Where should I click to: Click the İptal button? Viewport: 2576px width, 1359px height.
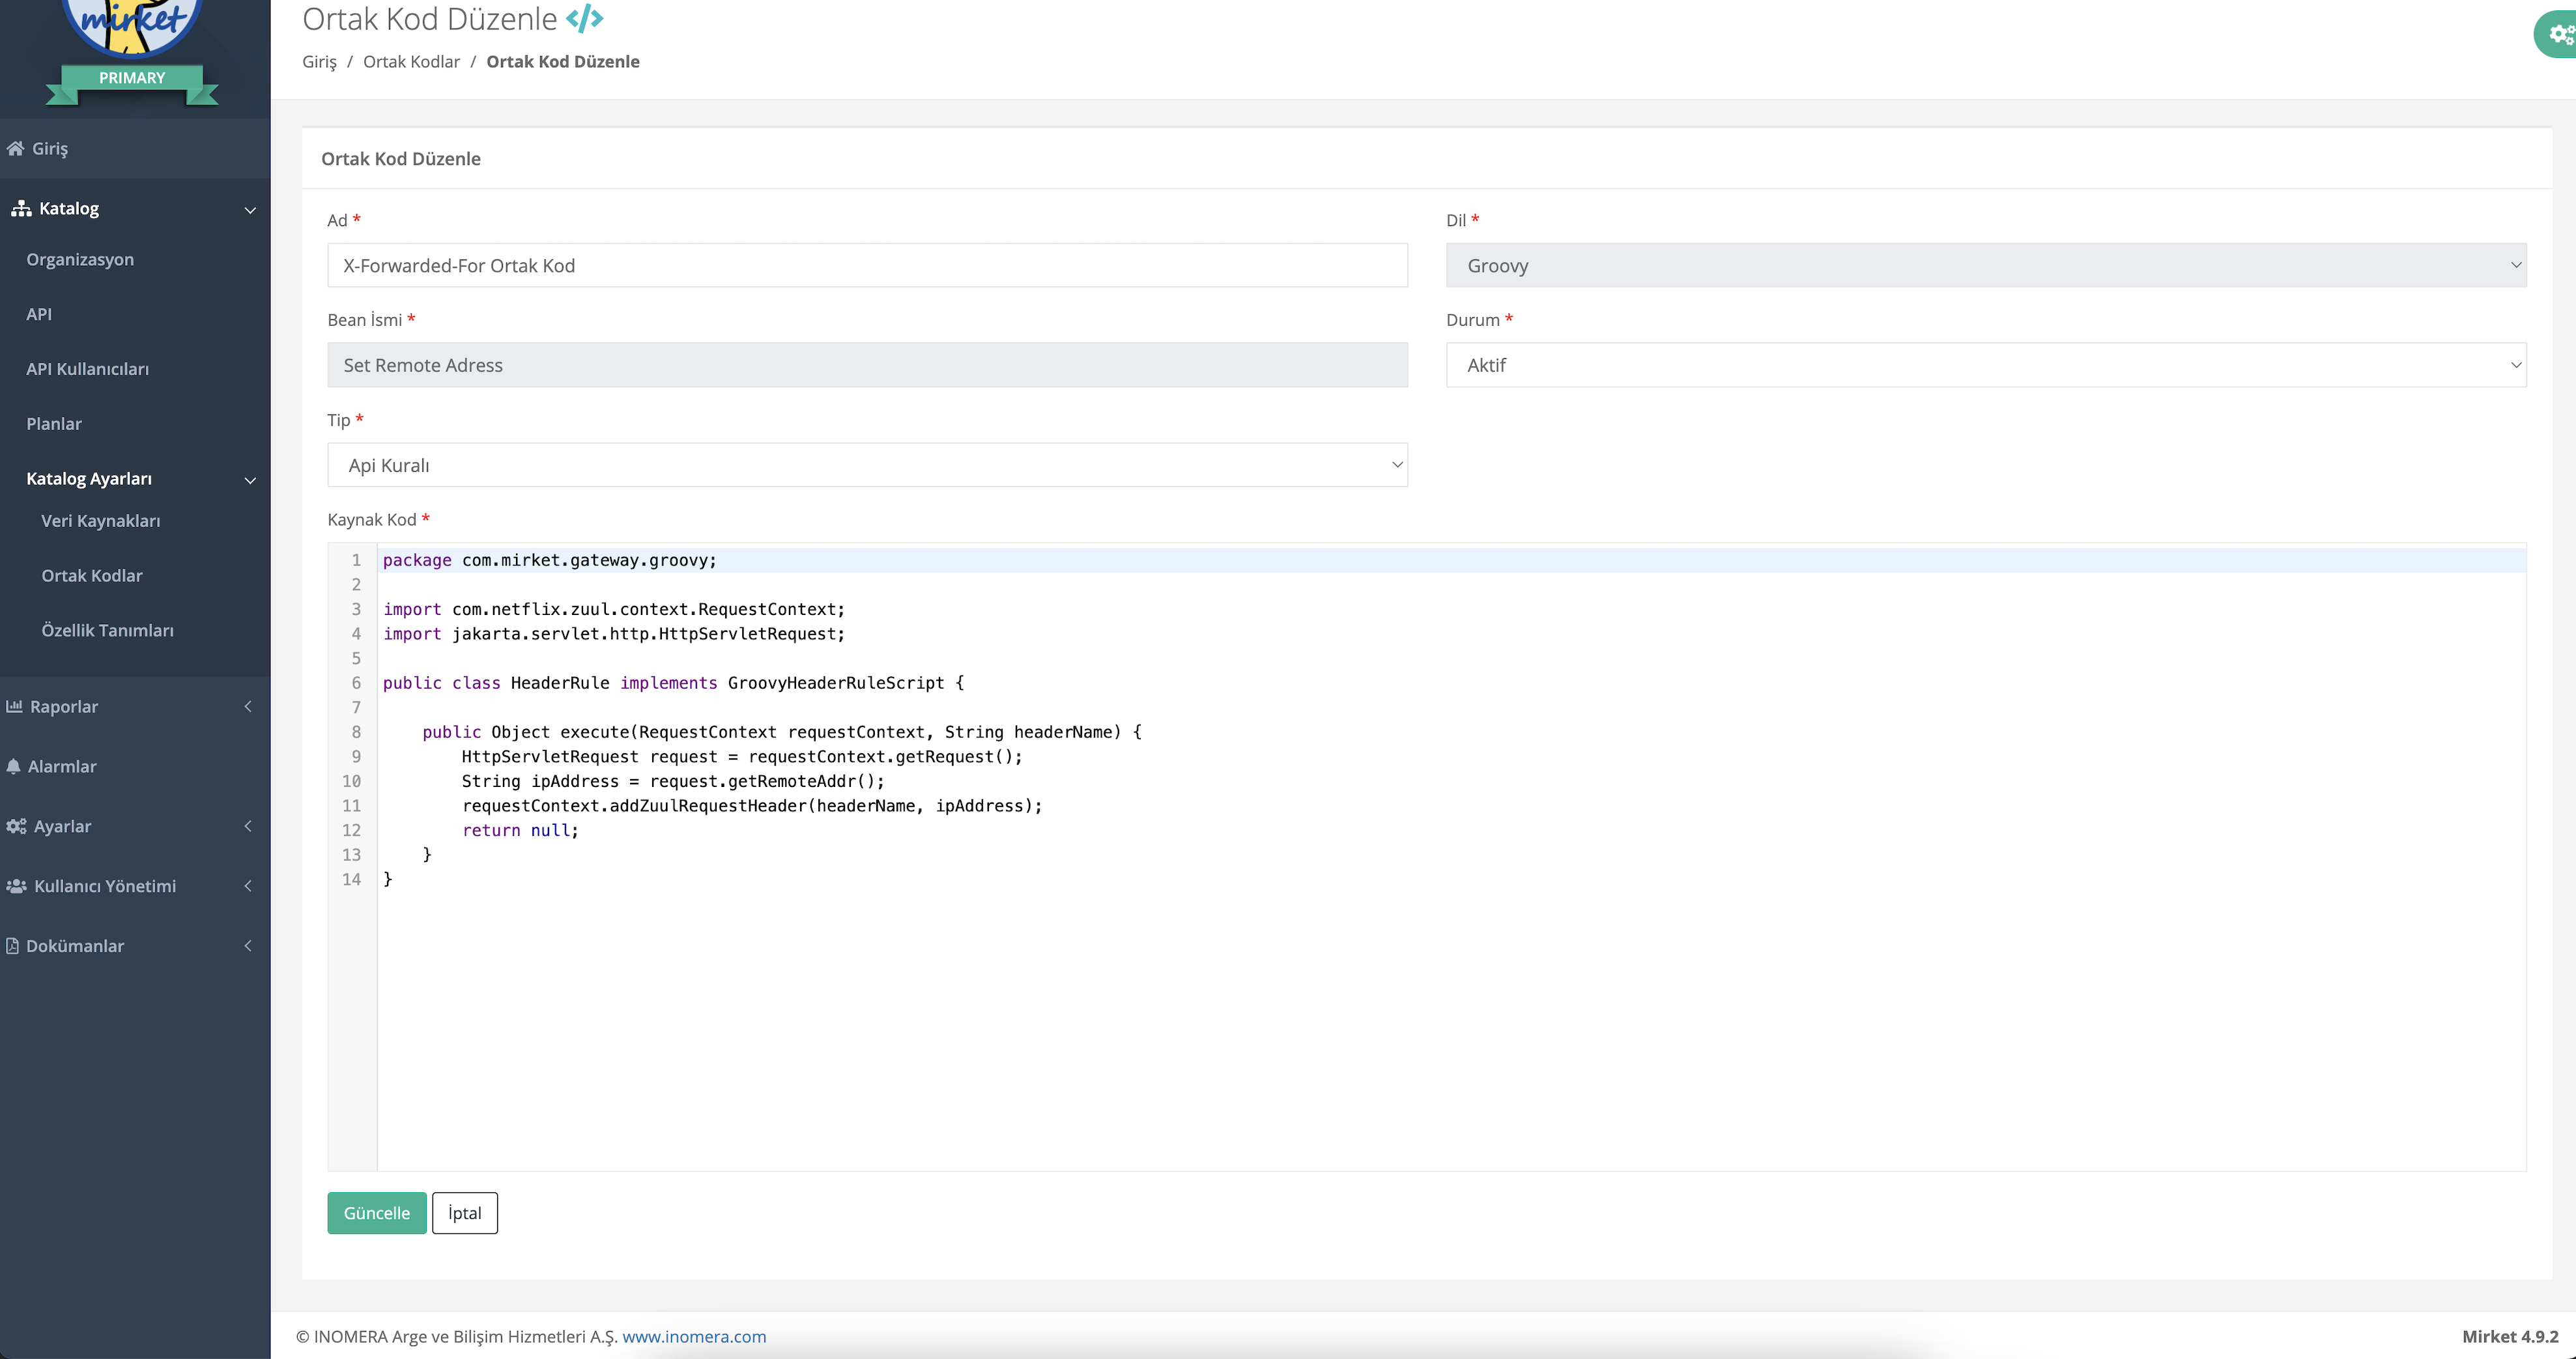pos(465,1213)
